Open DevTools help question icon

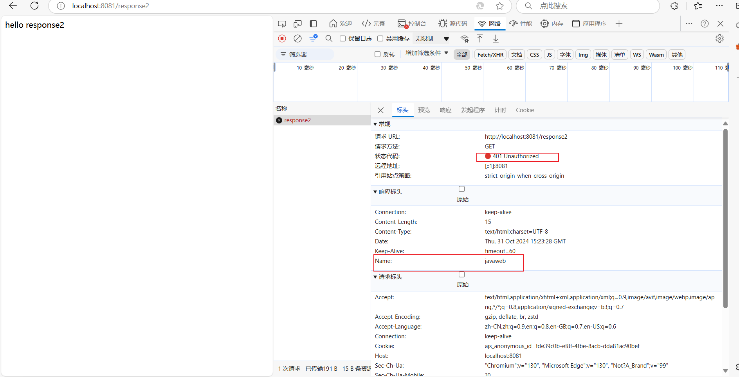pos(705,24)
